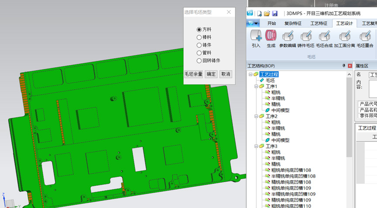Select the 铸件毛坯 casting blank tool
The width and height of the screenshot is (377, 208).
point(305,37)
